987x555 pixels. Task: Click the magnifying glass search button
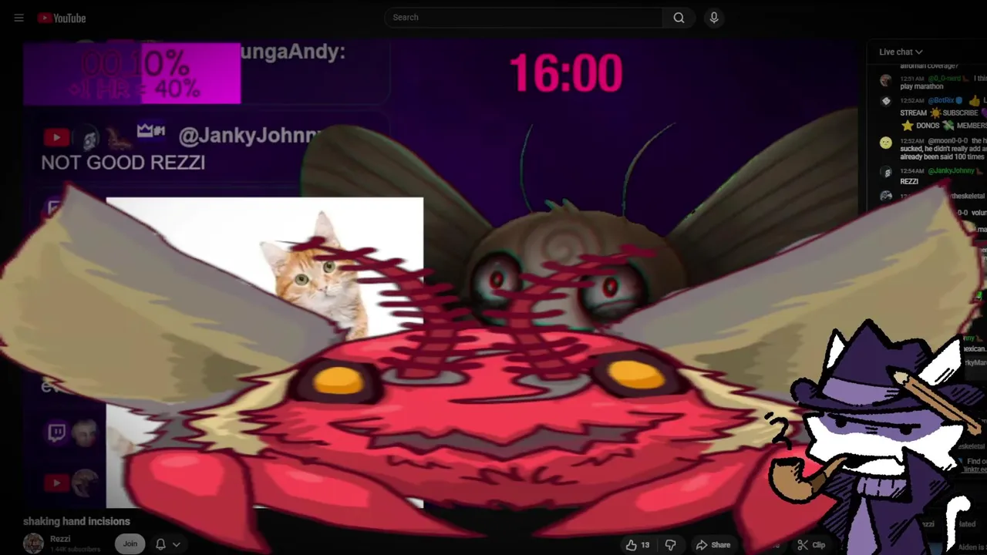[679, 18]
